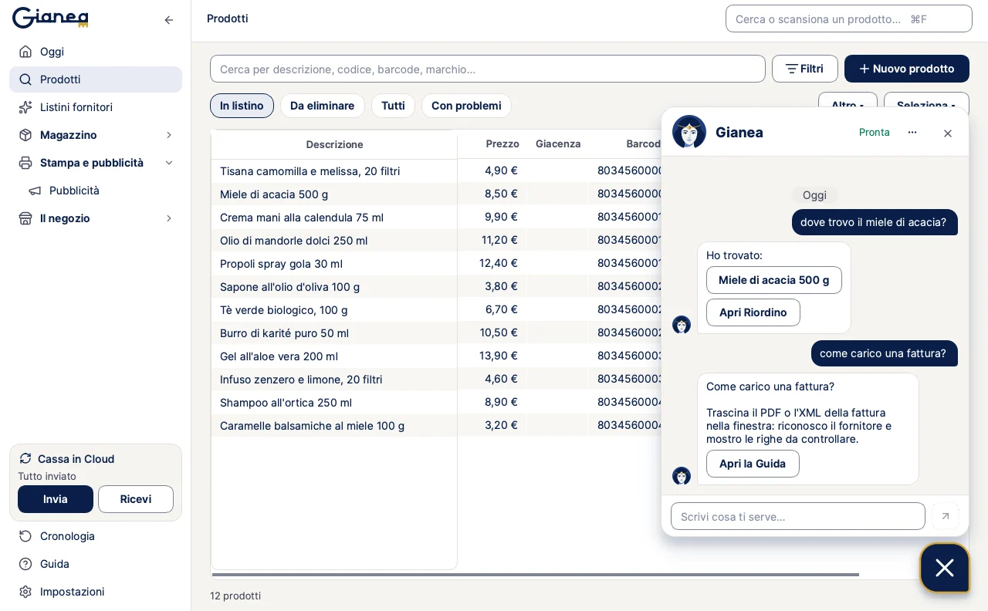Open the Seleziona dropdown

tap(926, 100)
